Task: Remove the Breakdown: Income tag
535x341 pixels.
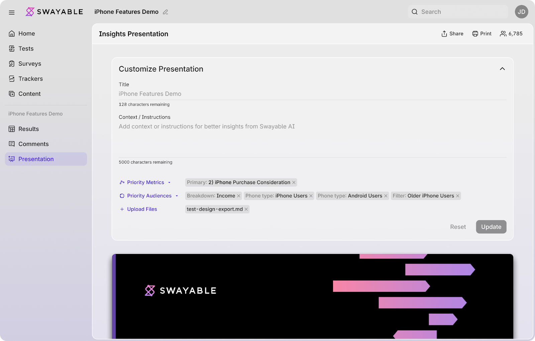Action: (x=239, y=196)
